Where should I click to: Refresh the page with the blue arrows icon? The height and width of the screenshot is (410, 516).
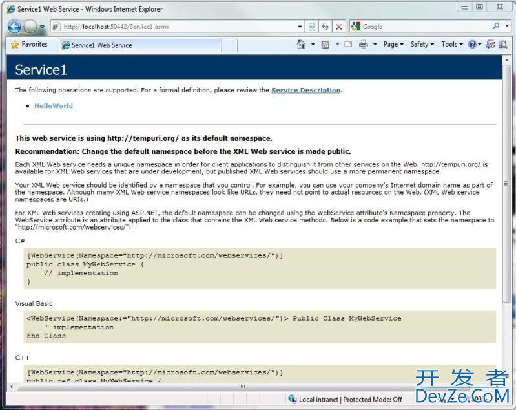tap(325, 27)
